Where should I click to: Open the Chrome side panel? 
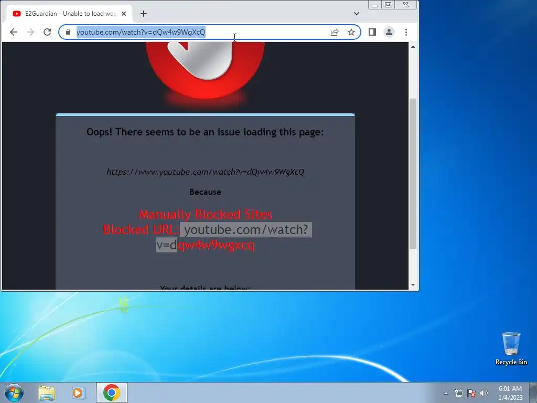[372, 32]
